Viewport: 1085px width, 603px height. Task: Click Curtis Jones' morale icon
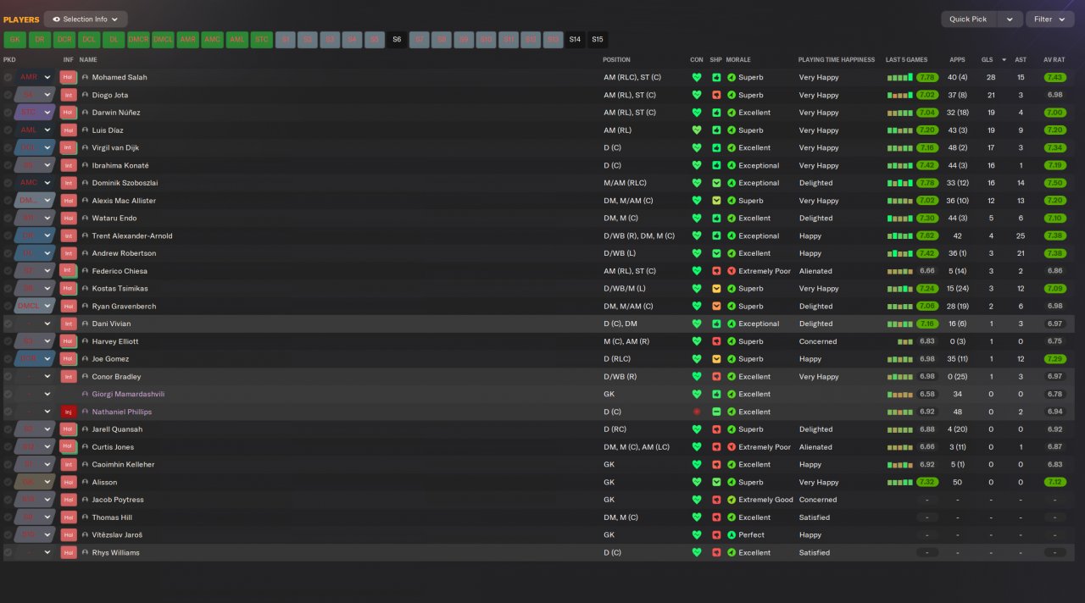732,447
